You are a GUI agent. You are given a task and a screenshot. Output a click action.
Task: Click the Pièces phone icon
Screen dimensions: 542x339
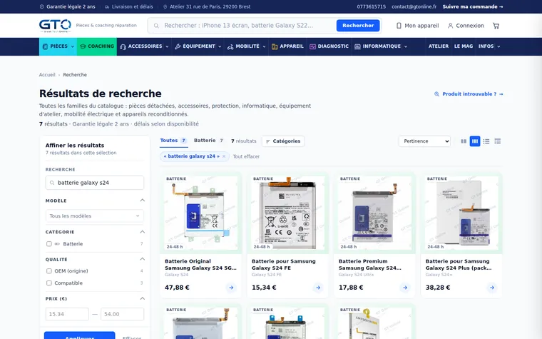pyautogui.click(x=45, y=46)
